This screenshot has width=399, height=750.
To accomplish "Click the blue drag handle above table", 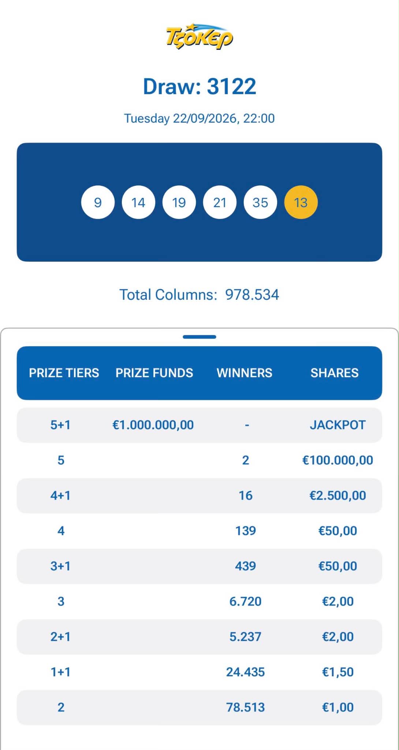I will (x=199, y=337).
